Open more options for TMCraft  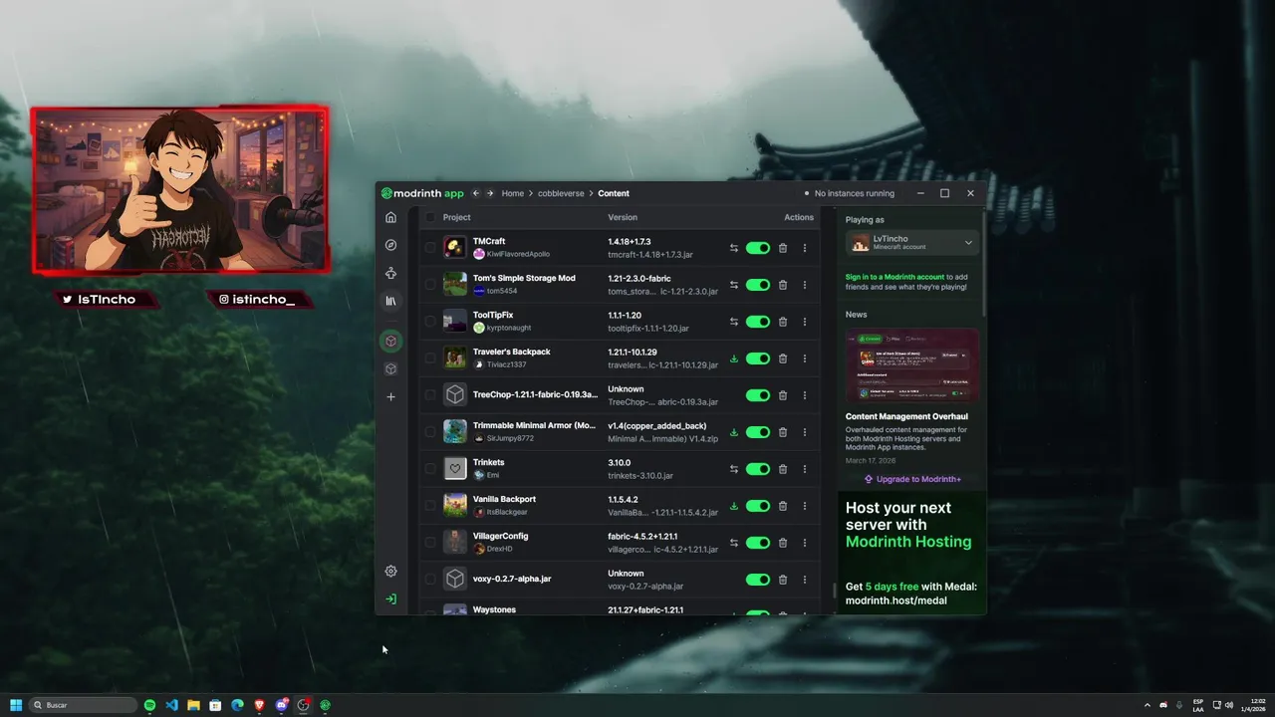(805, 248)
